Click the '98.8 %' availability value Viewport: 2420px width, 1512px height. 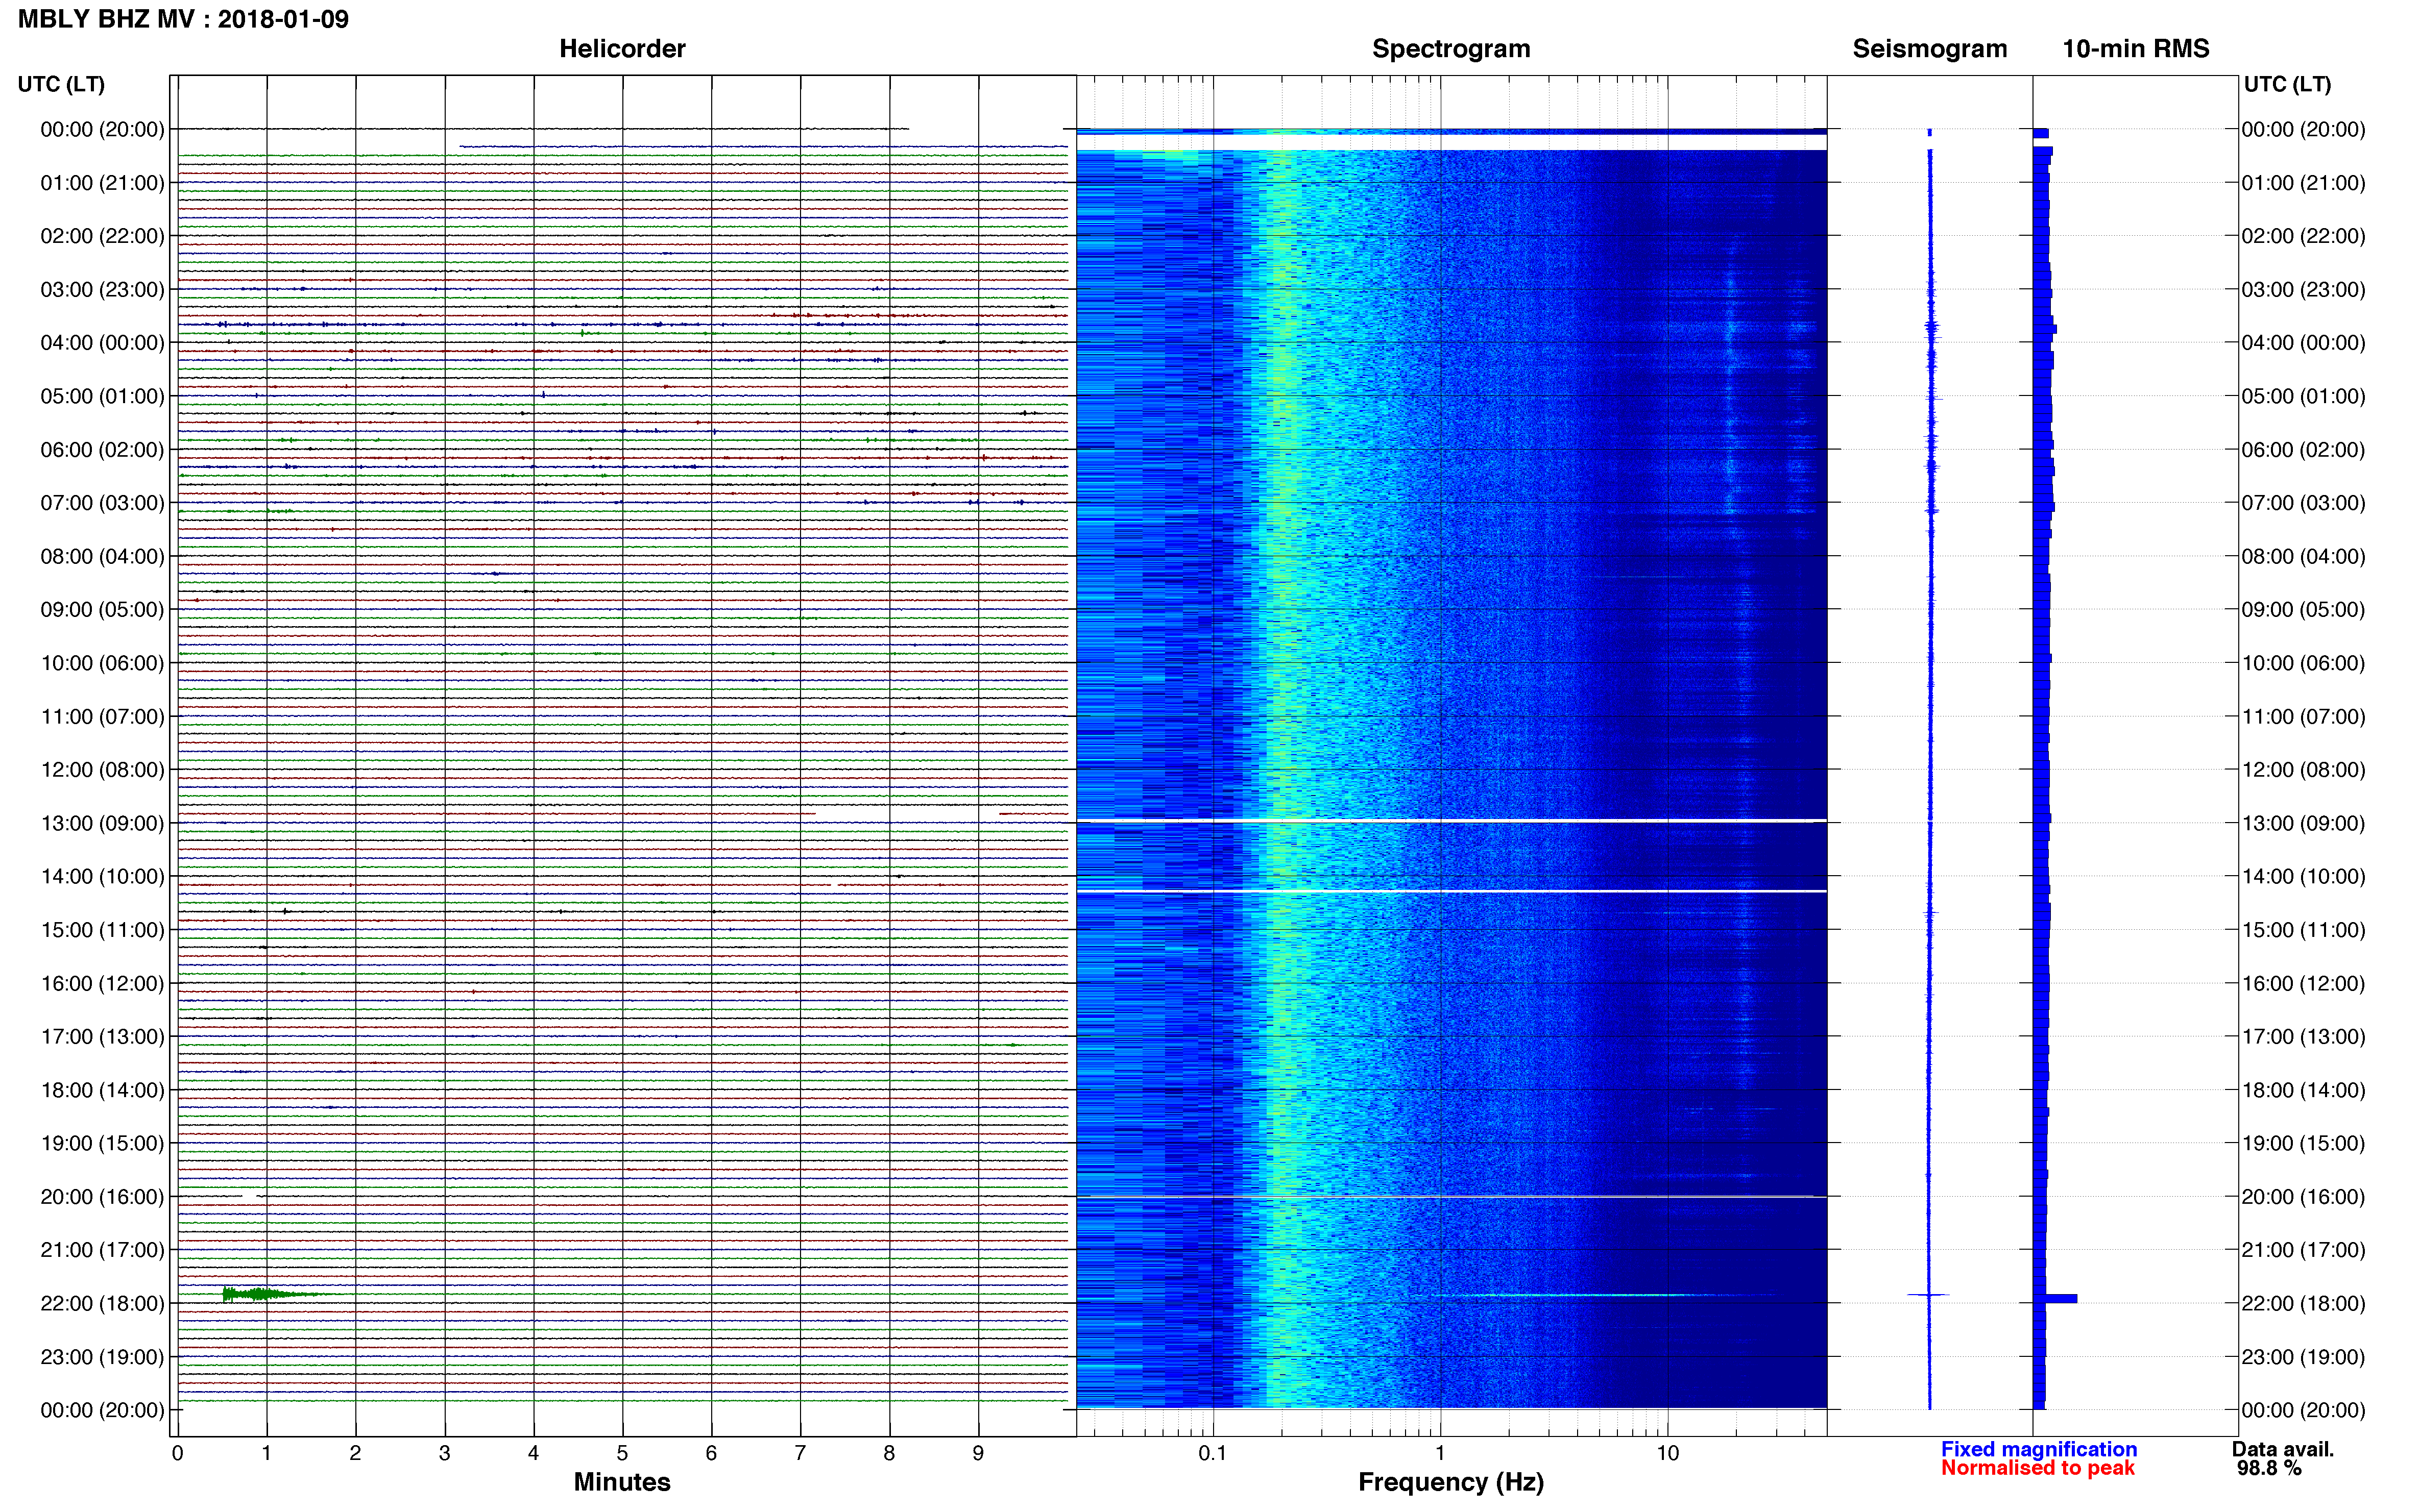coord(2270,1468)
